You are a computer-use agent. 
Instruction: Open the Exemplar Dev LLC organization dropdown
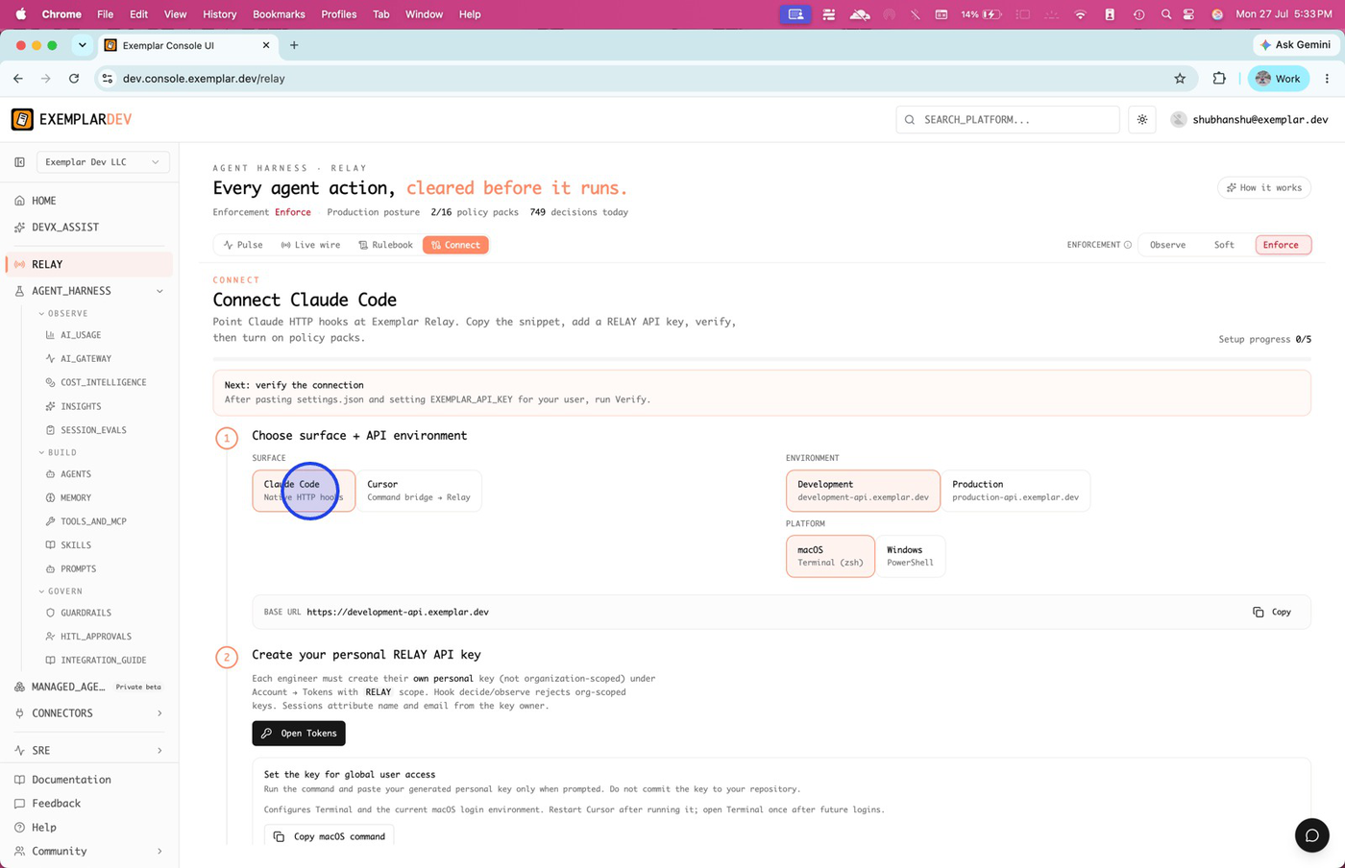pos(103,162)
